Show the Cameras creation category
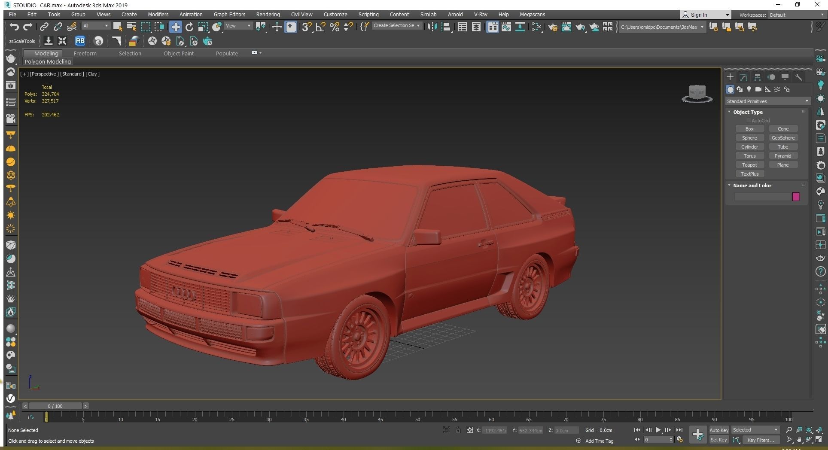 pos(758,89)
